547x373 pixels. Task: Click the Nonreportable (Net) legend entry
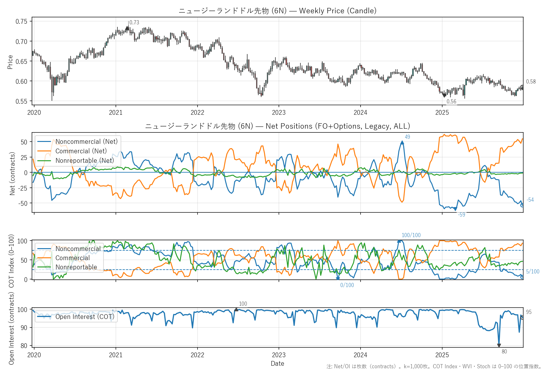coord(85,161)
